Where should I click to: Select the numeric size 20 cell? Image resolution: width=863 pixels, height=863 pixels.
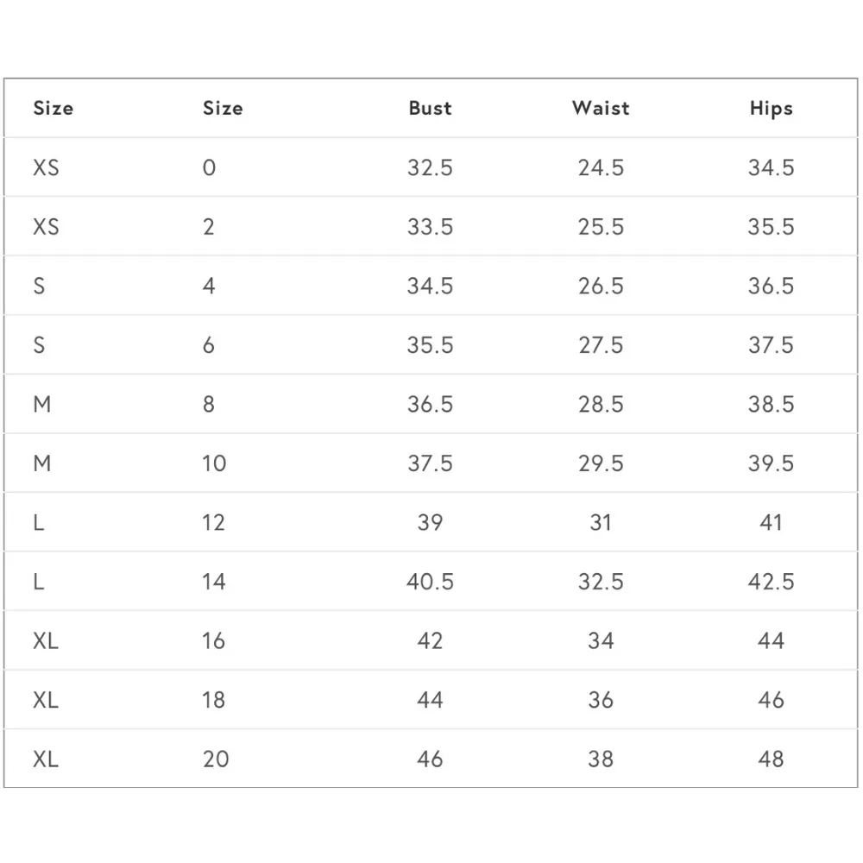216,759
